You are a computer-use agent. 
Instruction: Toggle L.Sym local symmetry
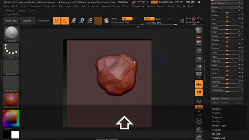[199, 101]
